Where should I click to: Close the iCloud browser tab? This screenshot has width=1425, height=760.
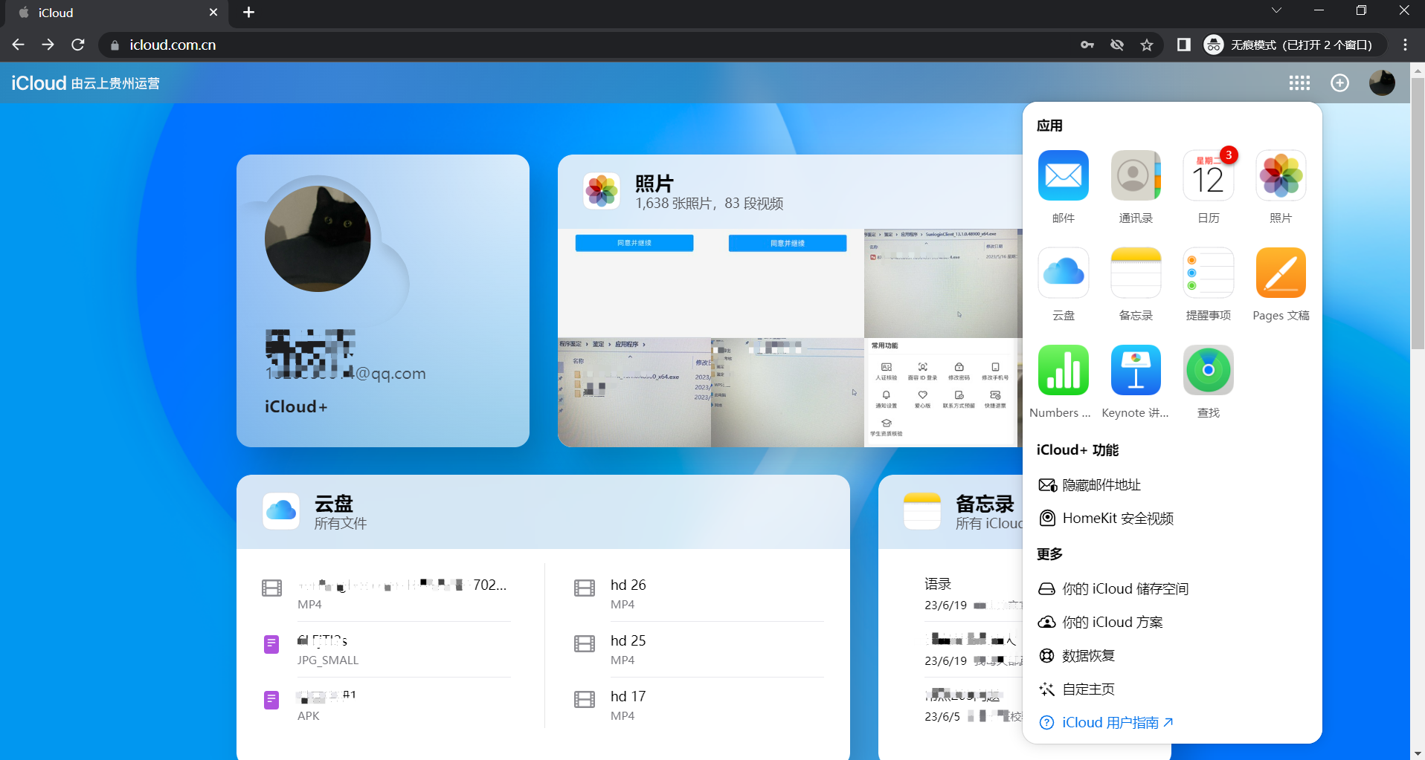213,13
